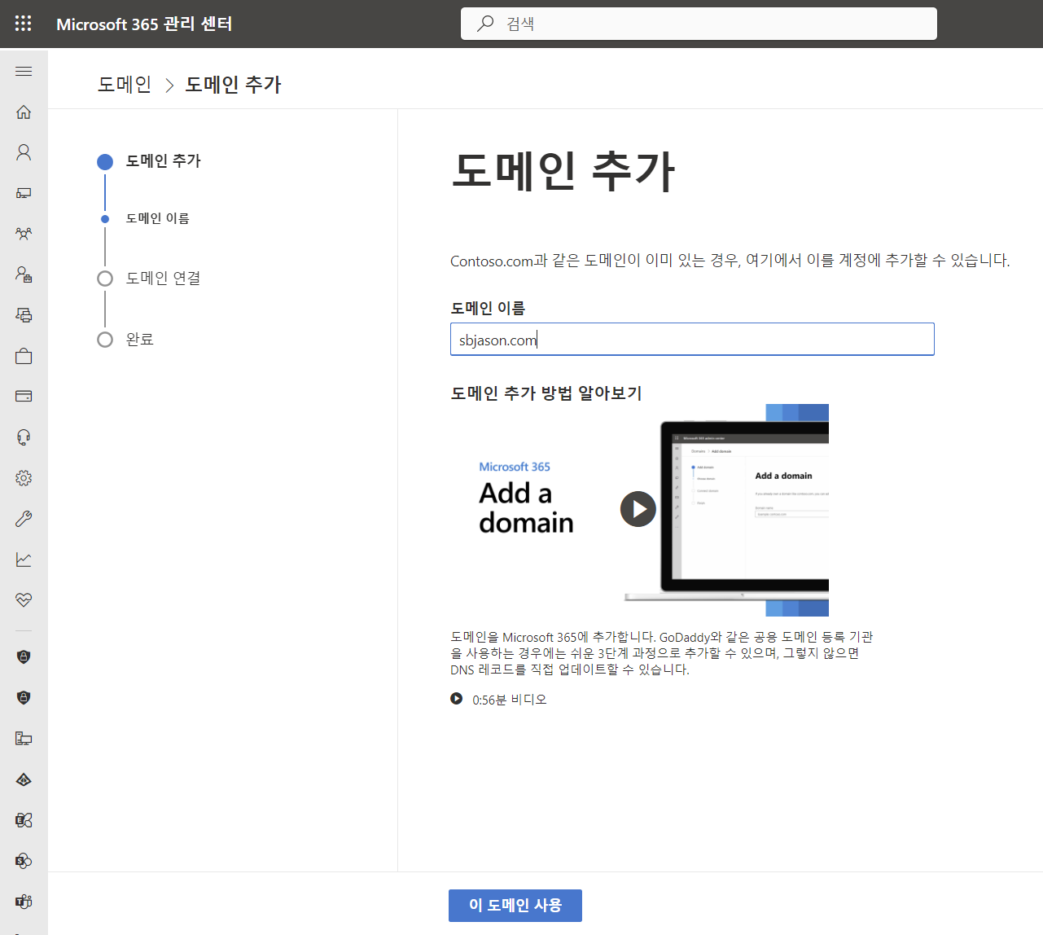The height and width of the screenshot is (935, 1043).
Task: Click the 검색 search field
Action: (699, 24)
